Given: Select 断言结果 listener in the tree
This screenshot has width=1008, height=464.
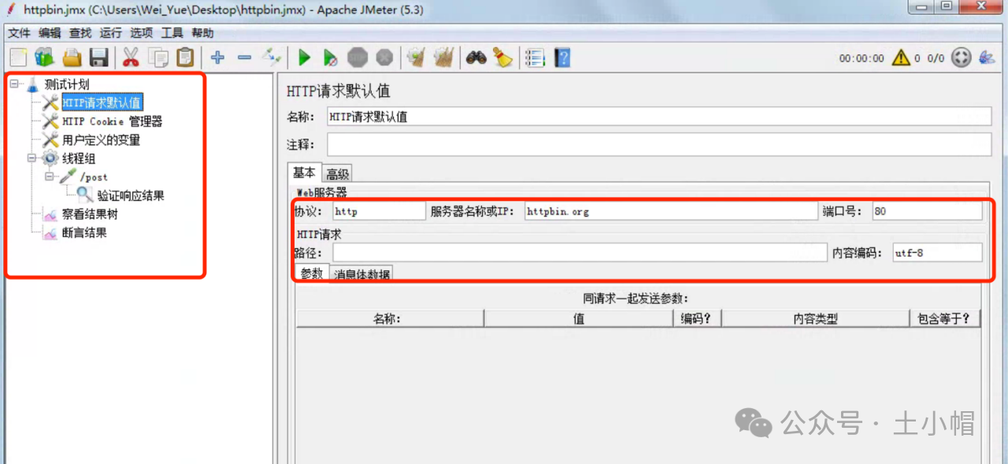Looking at the screenshot, I should tap(84, 233).
